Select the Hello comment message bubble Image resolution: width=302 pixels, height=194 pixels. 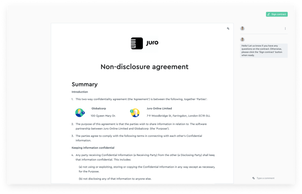(264, 50)
